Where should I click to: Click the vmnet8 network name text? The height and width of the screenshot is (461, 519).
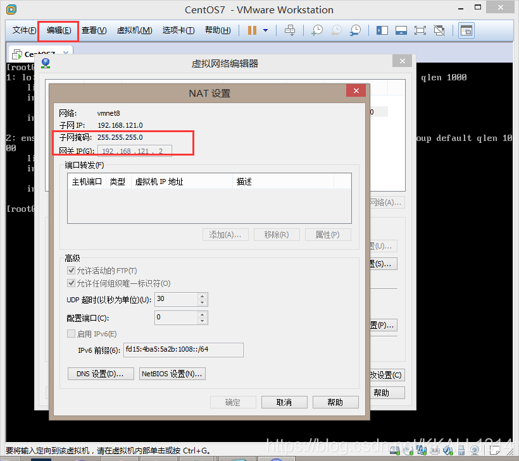coord(109,113)
